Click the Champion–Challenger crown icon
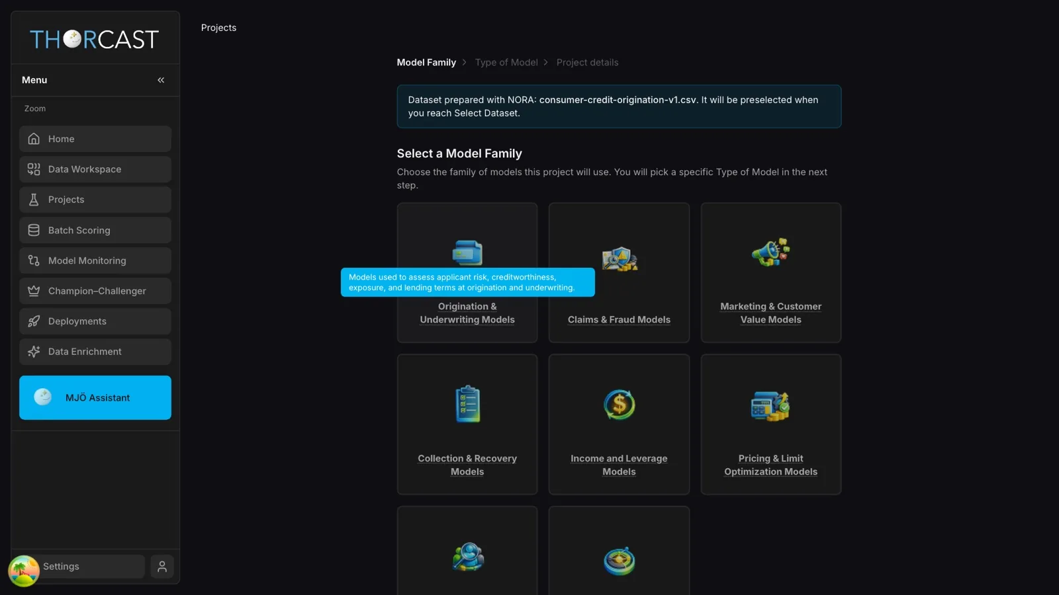This screenshot has width=1059, height=595. (34, 291)
